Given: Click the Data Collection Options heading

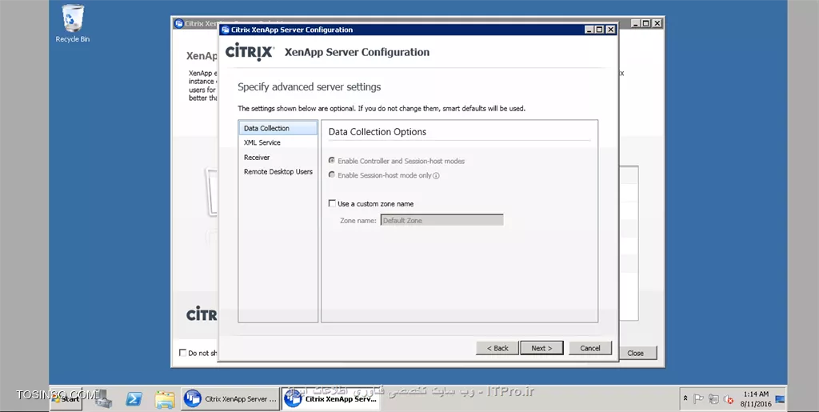Looking at the screenshot, I should [x=378, y=131].
